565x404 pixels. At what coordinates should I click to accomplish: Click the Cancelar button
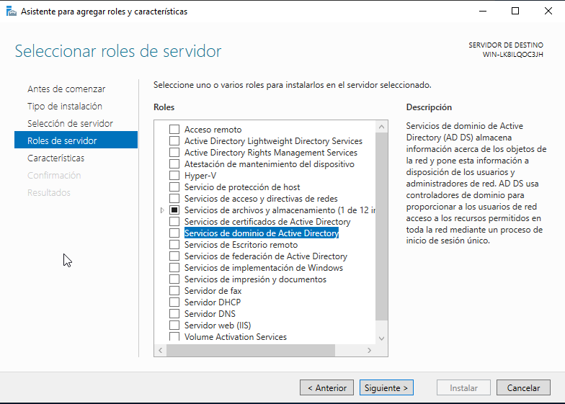coord(523,387)
